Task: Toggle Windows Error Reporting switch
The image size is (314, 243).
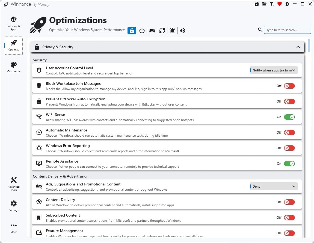Action: click(x=289, y=148)
